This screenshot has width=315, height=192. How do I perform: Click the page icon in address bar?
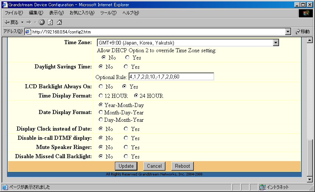[28, 32]
